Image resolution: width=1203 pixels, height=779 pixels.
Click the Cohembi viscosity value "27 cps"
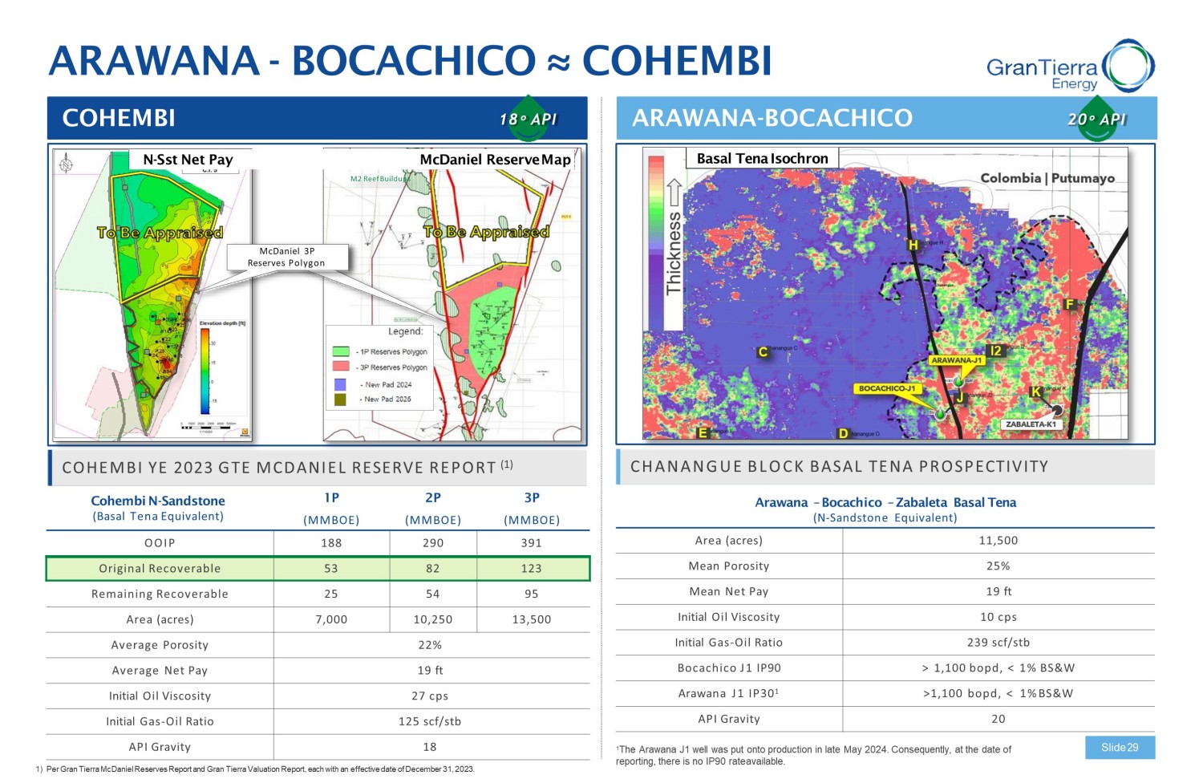[430, 696]
